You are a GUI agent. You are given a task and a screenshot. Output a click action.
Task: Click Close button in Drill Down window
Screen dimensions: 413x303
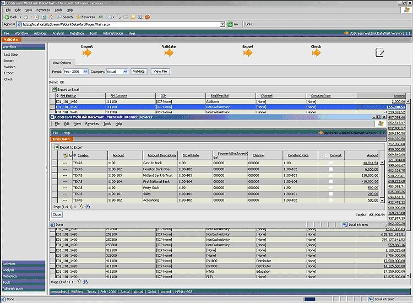(x=57, y=214)
